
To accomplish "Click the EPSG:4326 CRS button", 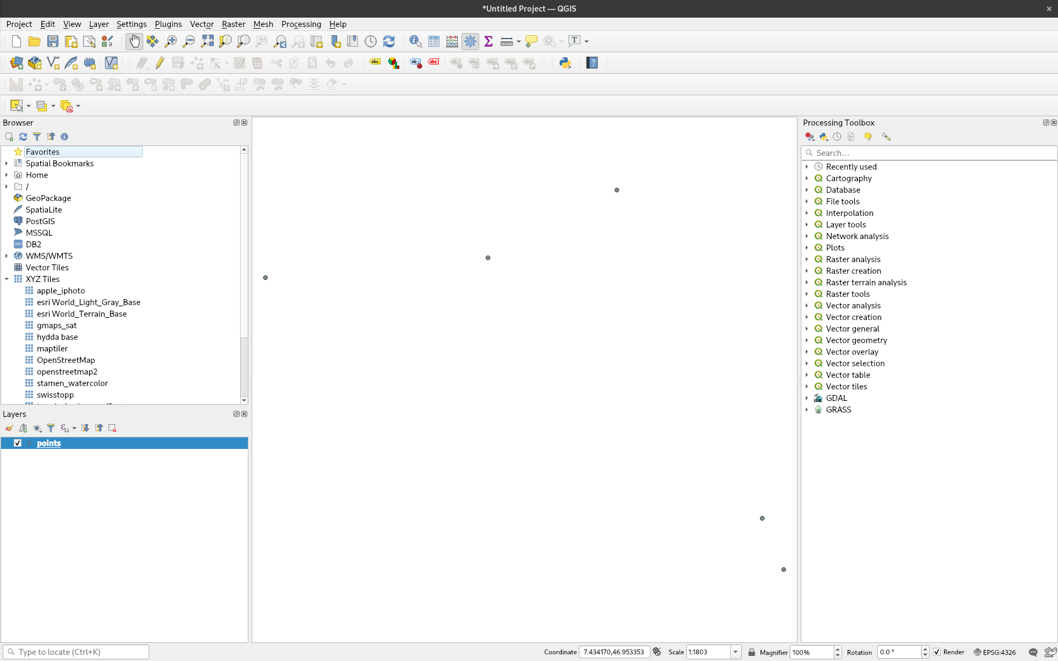I will click(995, 652).
